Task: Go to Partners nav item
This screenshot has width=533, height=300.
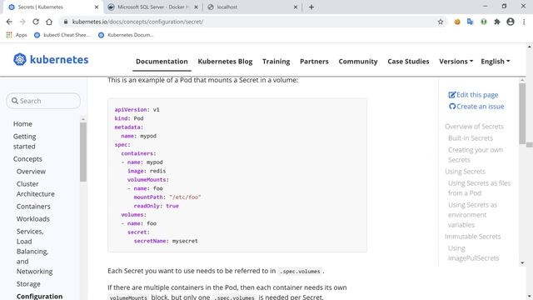Action: tap(314, 62)
